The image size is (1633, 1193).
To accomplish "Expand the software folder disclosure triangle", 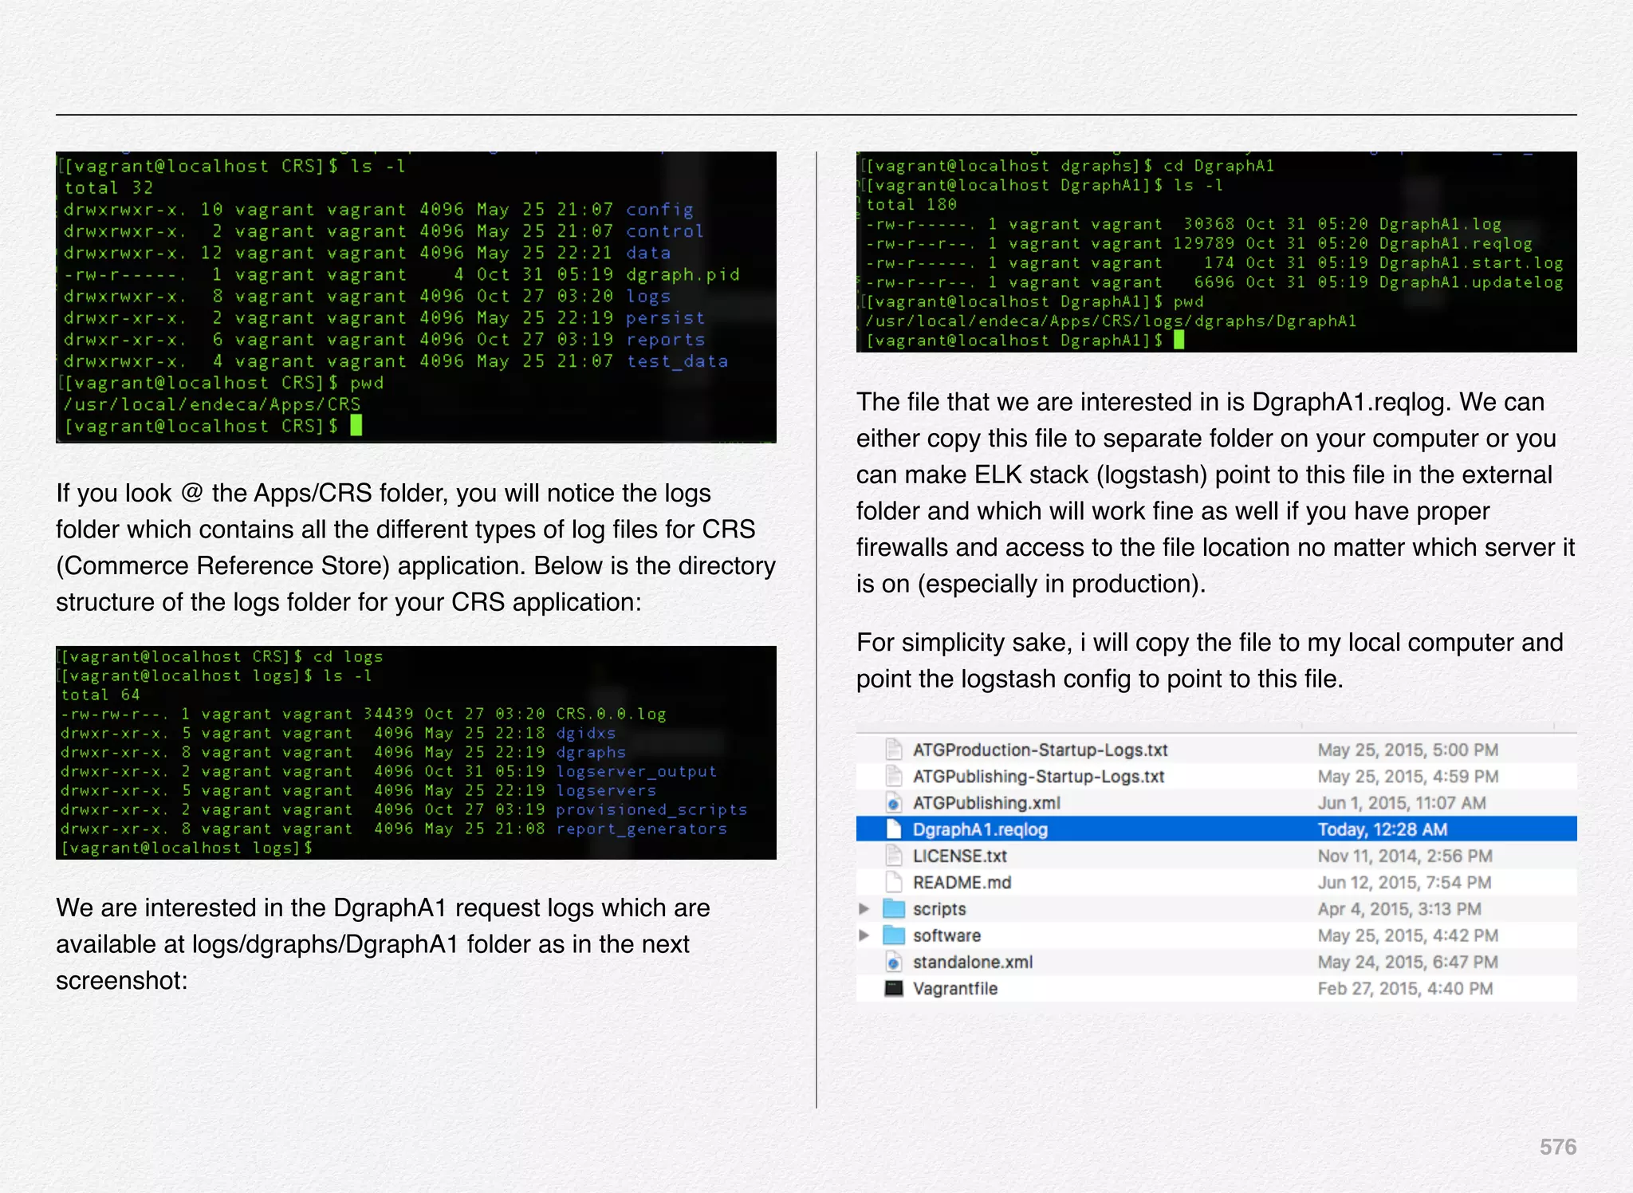I will (x=864, y=935).
